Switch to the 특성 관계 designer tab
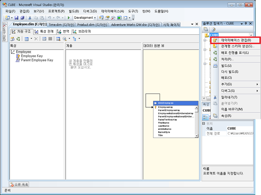The height and width of the screenshot is (195, 261). point(44,31)
